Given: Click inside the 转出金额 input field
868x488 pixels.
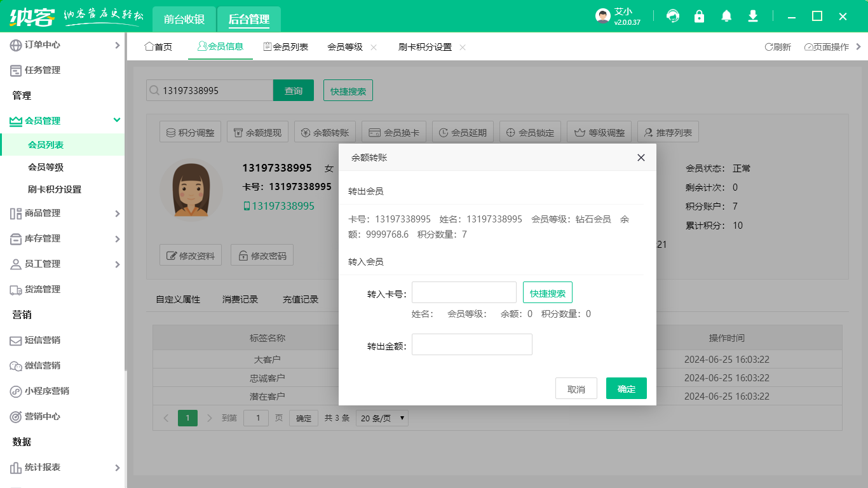Looking at the screenshot, I should [471, 344].
